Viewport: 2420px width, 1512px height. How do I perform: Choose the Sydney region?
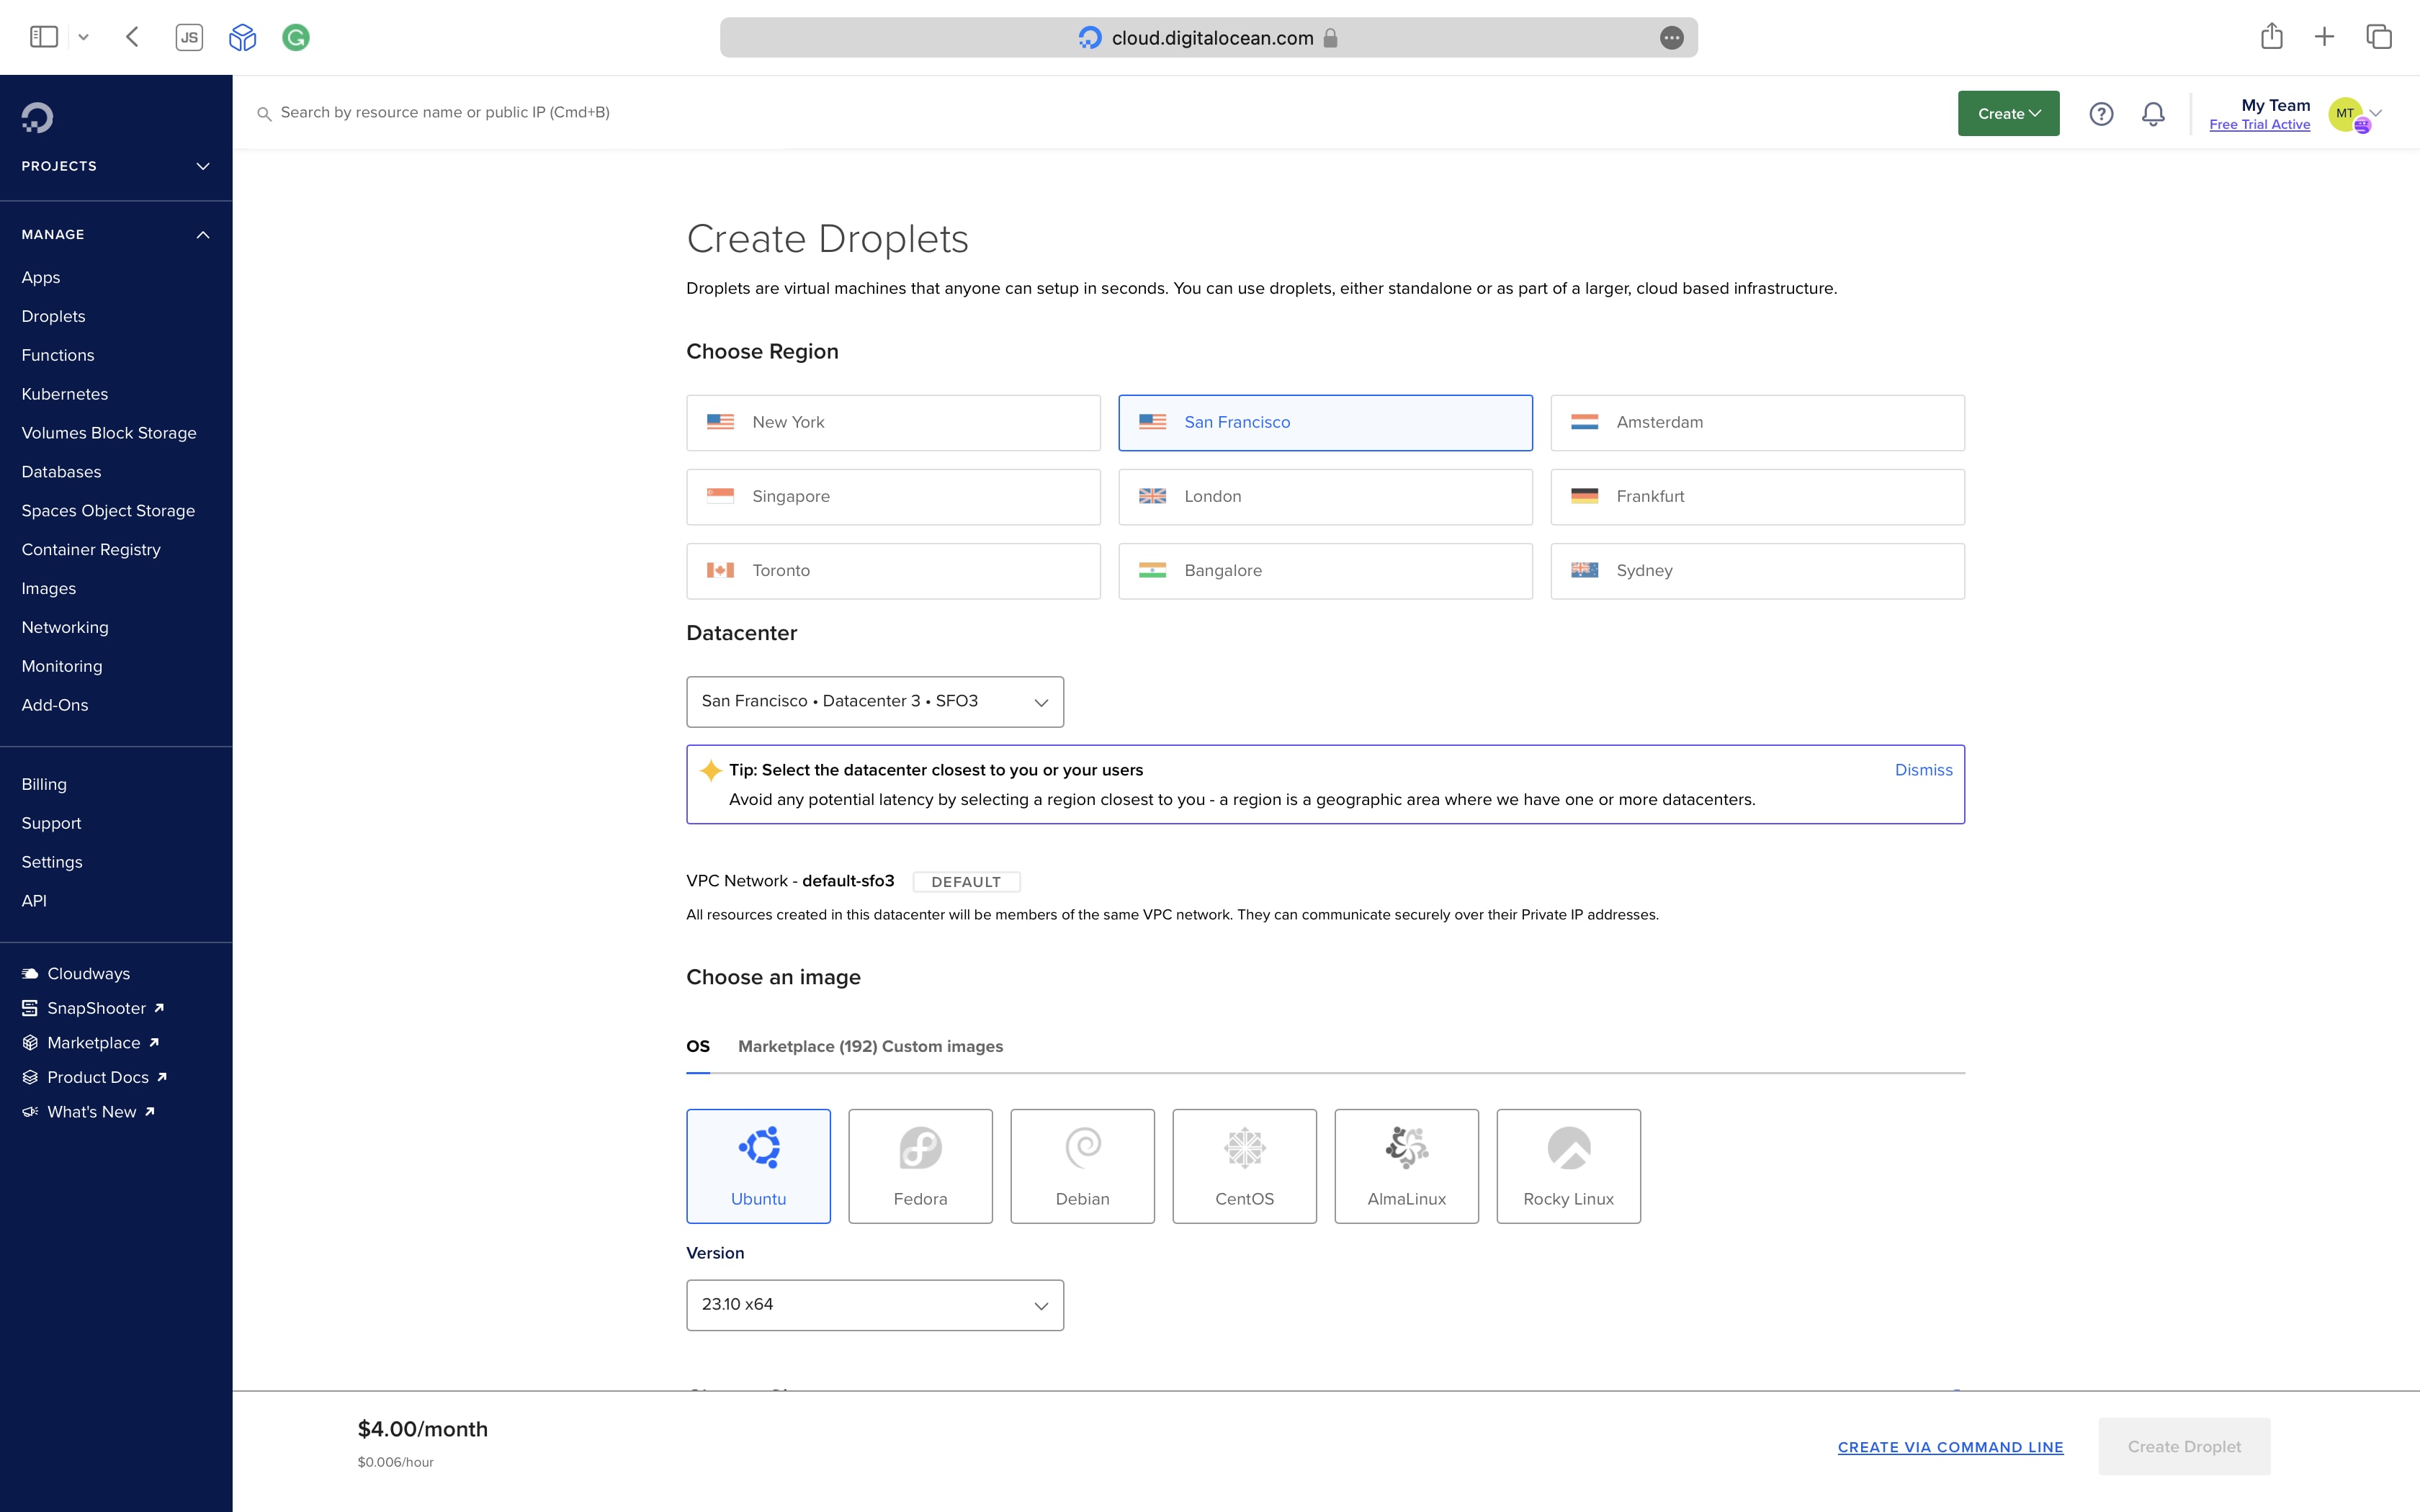(1757, 570)
